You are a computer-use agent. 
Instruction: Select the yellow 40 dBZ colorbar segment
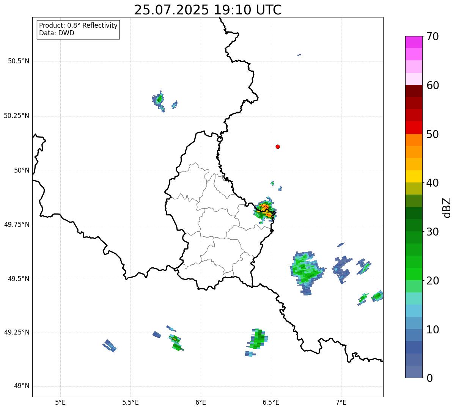[414, 176]
